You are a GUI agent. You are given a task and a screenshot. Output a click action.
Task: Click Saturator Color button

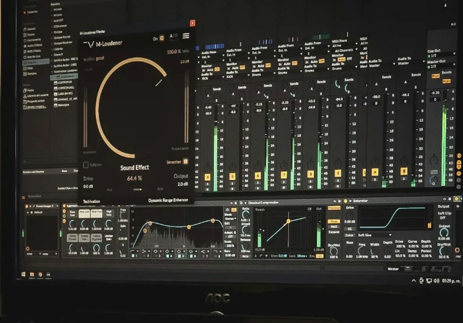350,235
